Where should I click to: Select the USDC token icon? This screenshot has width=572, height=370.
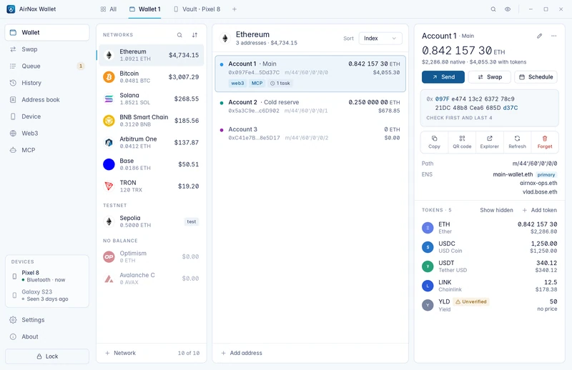coord(428,247)
